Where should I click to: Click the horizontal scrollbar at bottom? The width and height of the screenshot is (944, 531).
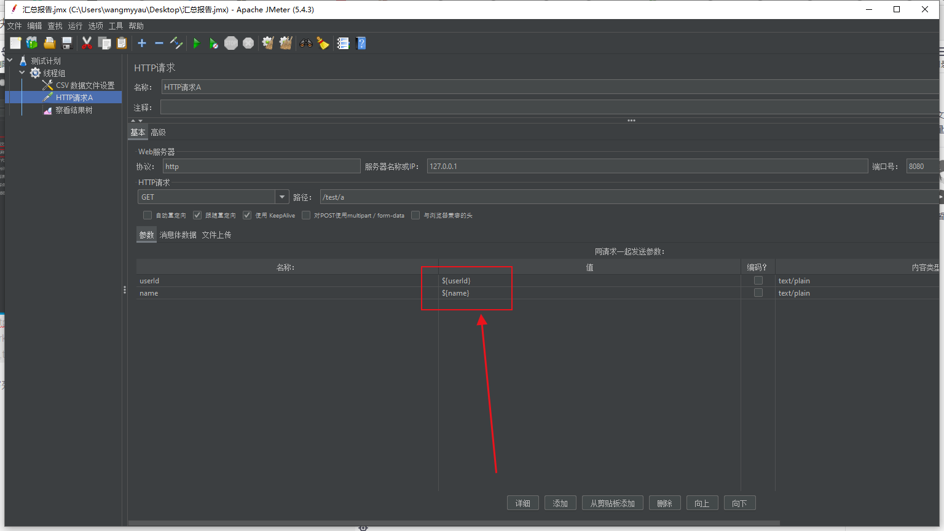coord(454,523)
